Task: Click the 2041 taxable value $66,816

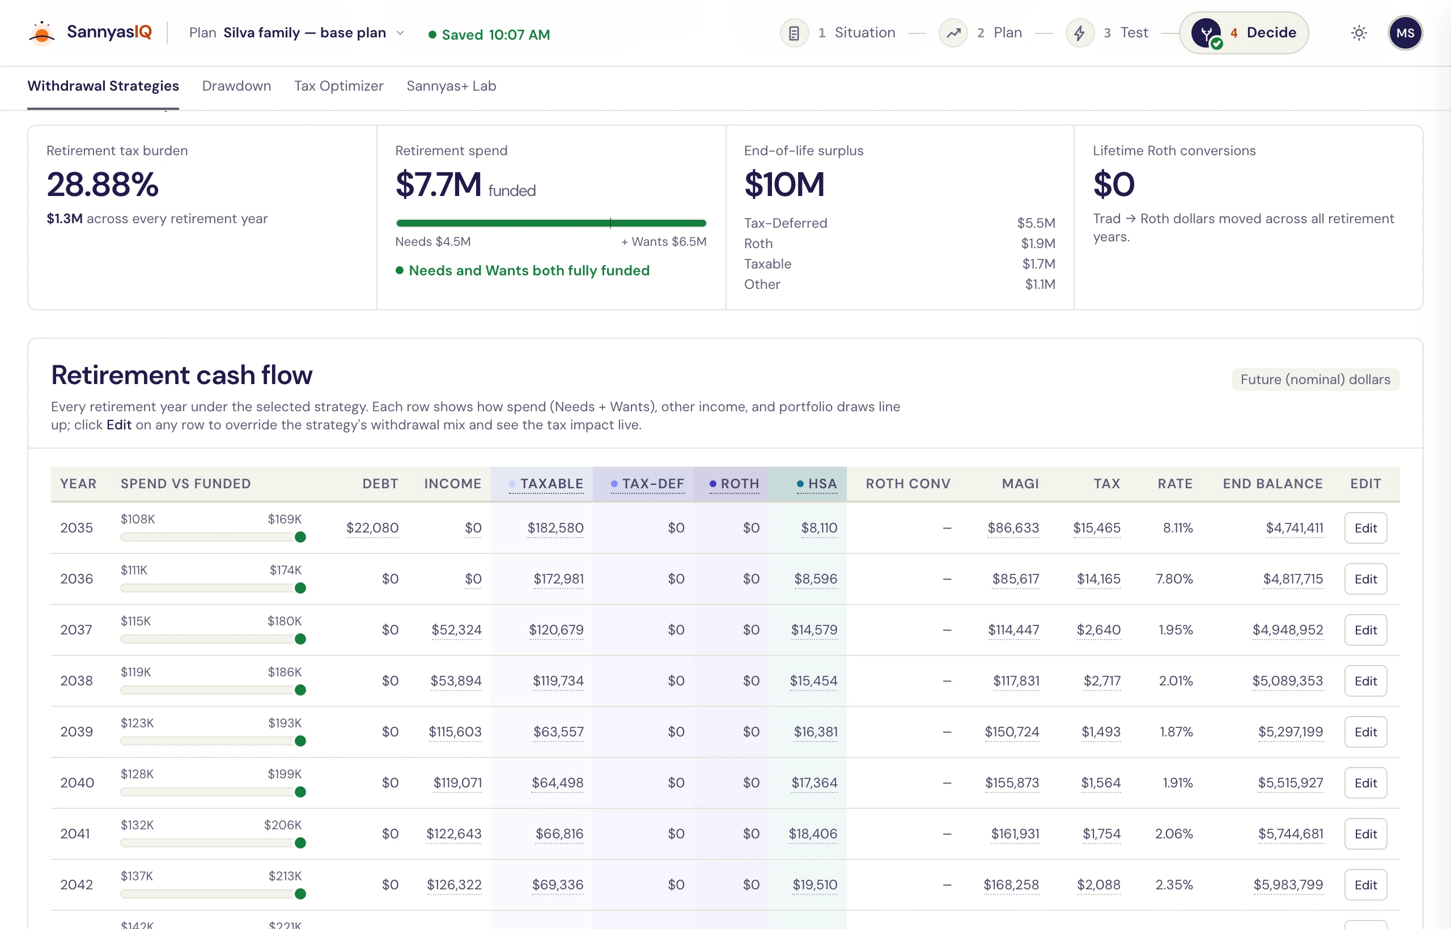Action: coord(559,834)
